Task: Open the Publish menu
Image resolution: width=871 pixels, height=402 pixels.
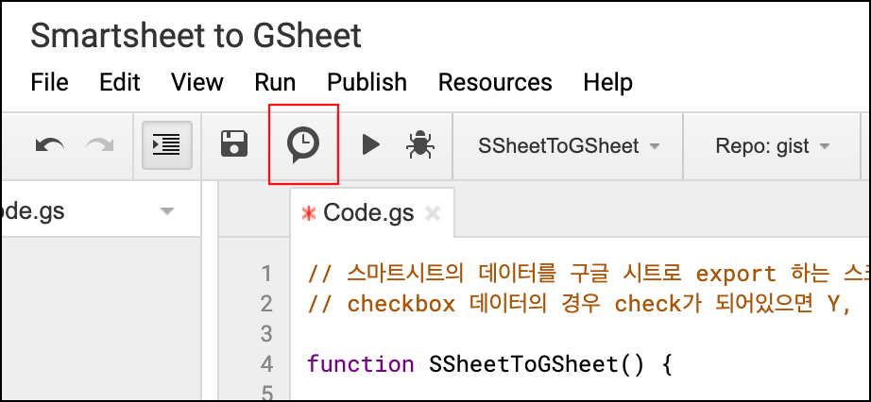Action: [x=367, y=82]
